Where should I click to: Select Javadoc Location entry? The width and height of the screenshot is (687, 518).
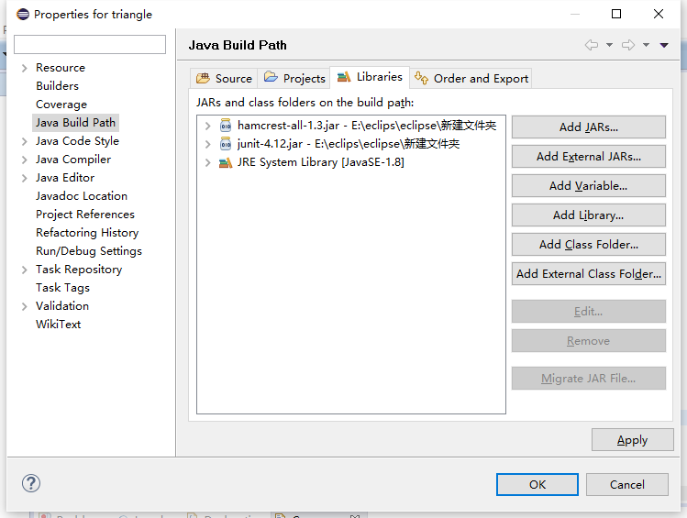pyautogui.click(x=82, y=196)
